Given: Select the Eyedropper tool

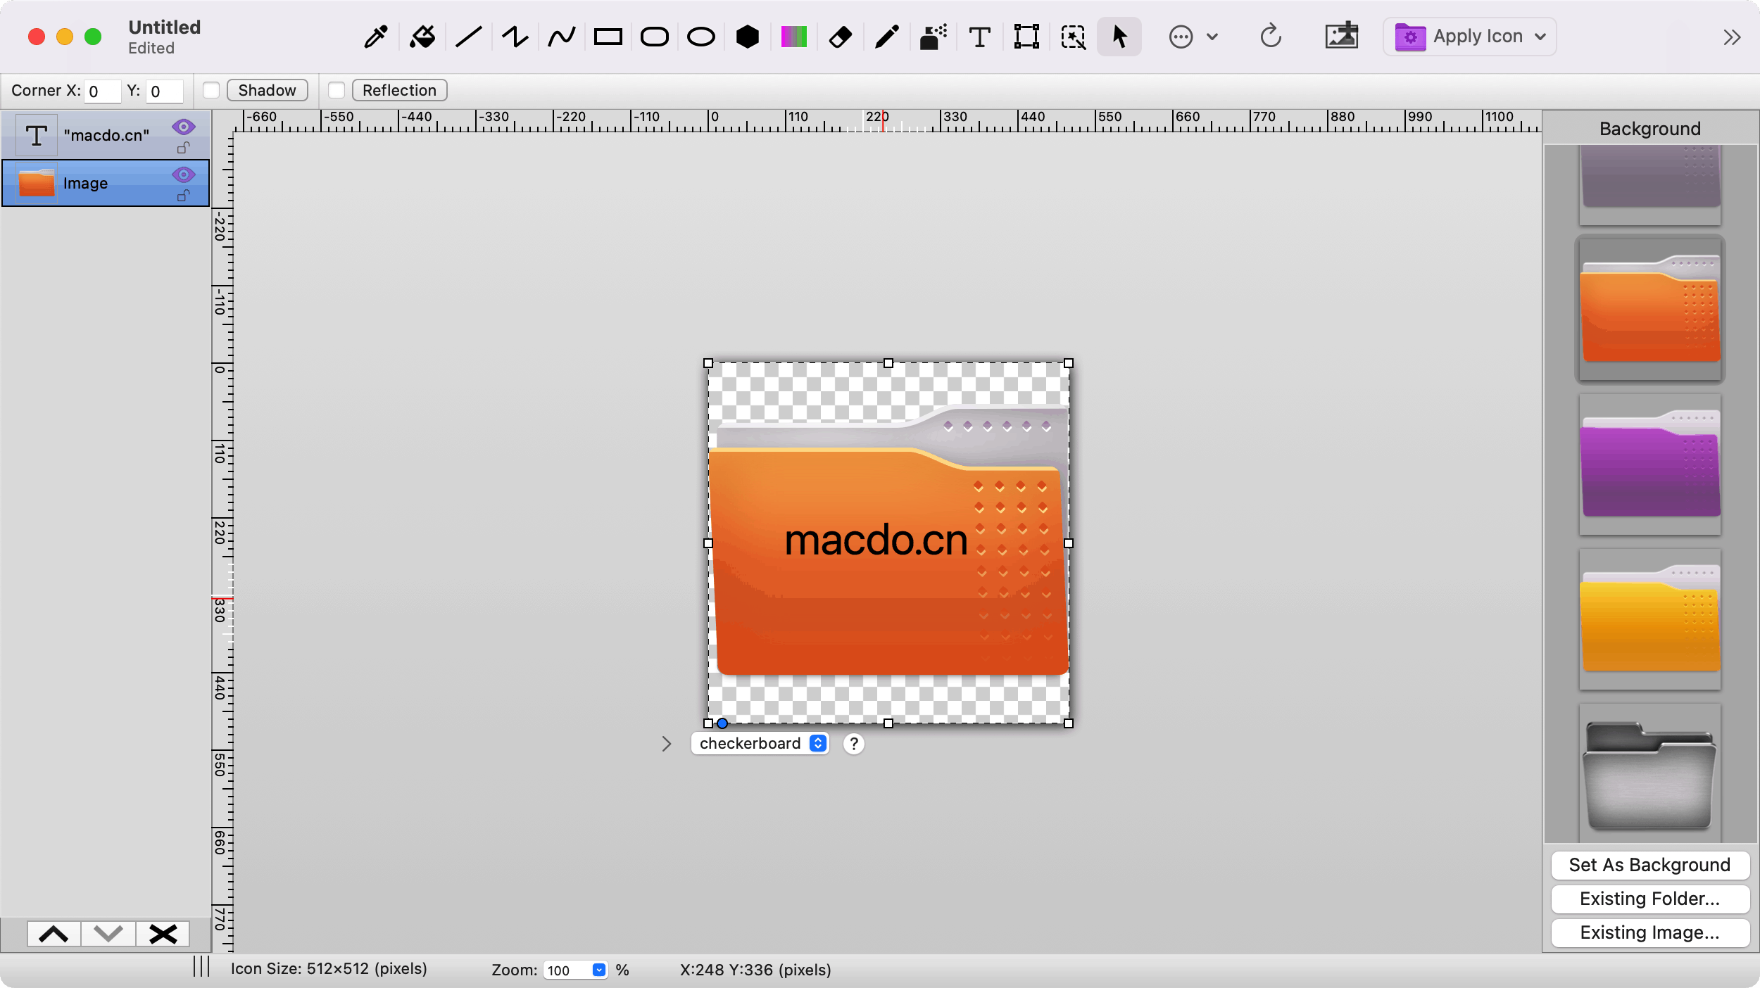Looking at the screenshot, I should [375, 36].
